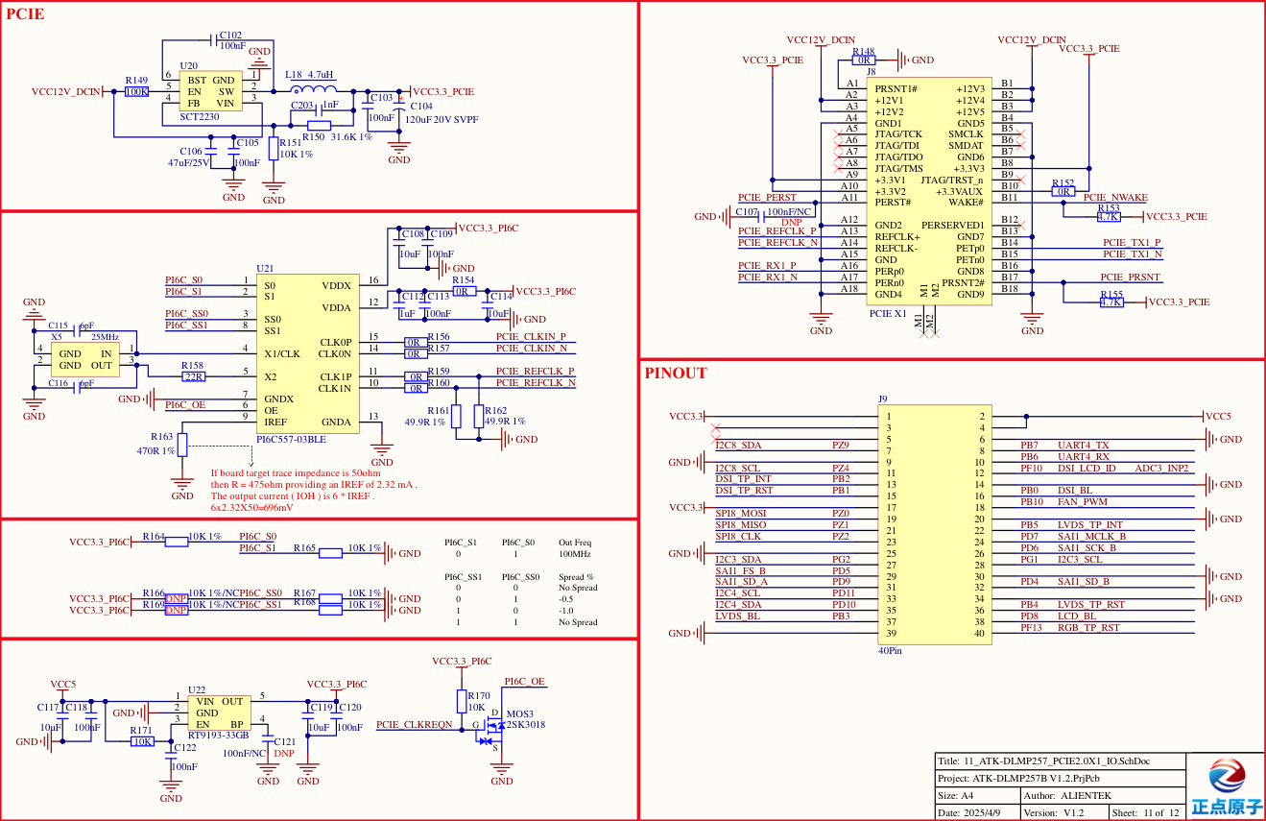The width and height of the screenshot is (1266, 821).
Task: Click the Version V1.2 field
Action: (x=1063, y=812)
